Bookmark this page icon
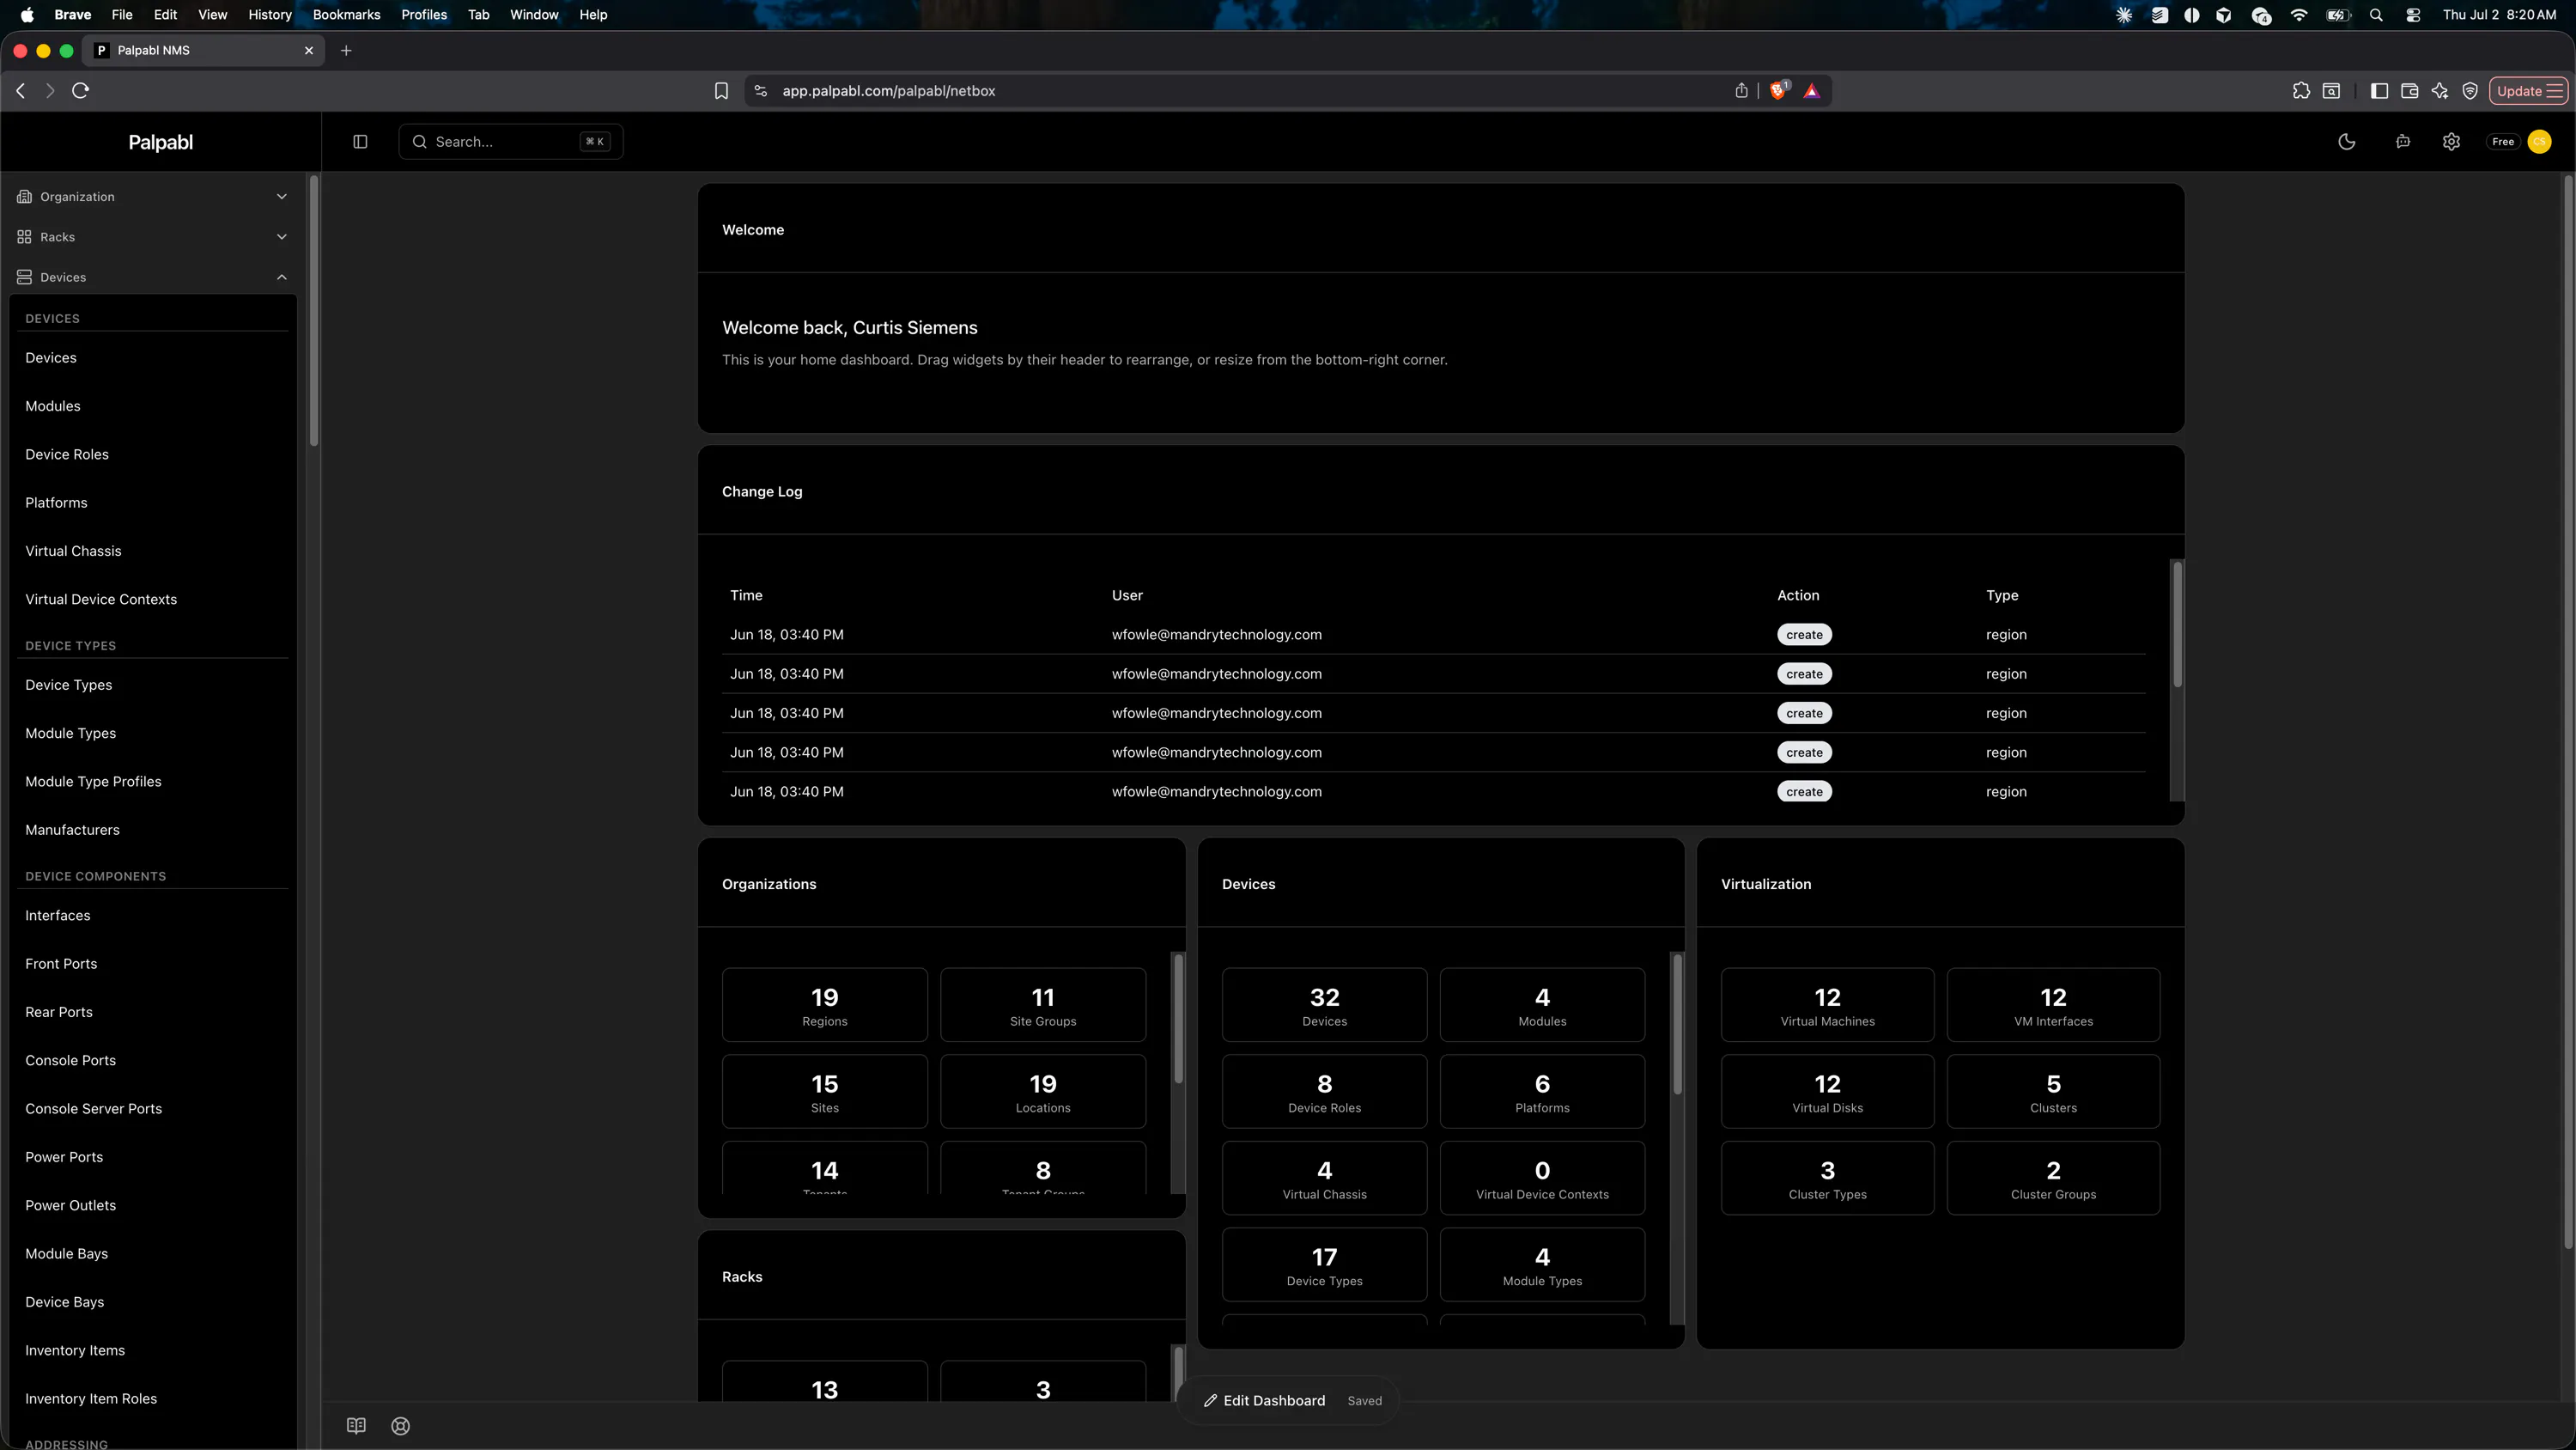This screenshot has height=1450, width=2576. [721, 90]
